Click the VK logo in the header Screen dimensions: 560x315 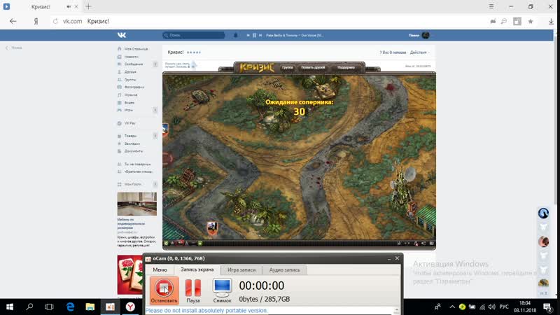point(121,35)
